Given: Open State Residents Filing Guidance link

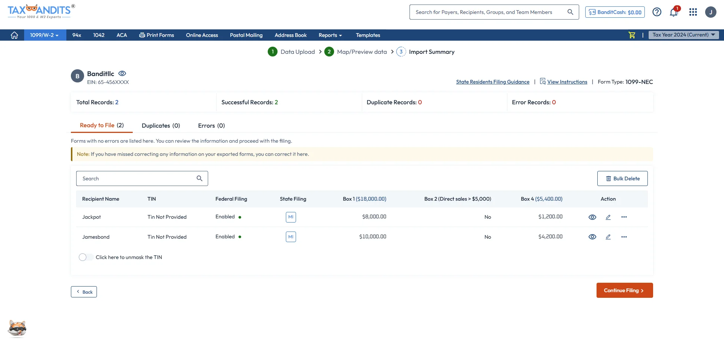Looking at the screenshot, I should pyautogui.click(x=493, y=82).
